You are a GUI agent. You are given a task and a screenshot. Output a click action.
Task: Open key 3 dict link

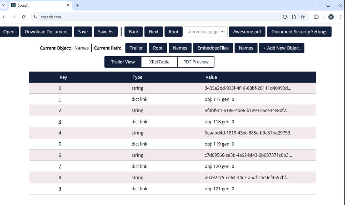(x=60, y=122)
